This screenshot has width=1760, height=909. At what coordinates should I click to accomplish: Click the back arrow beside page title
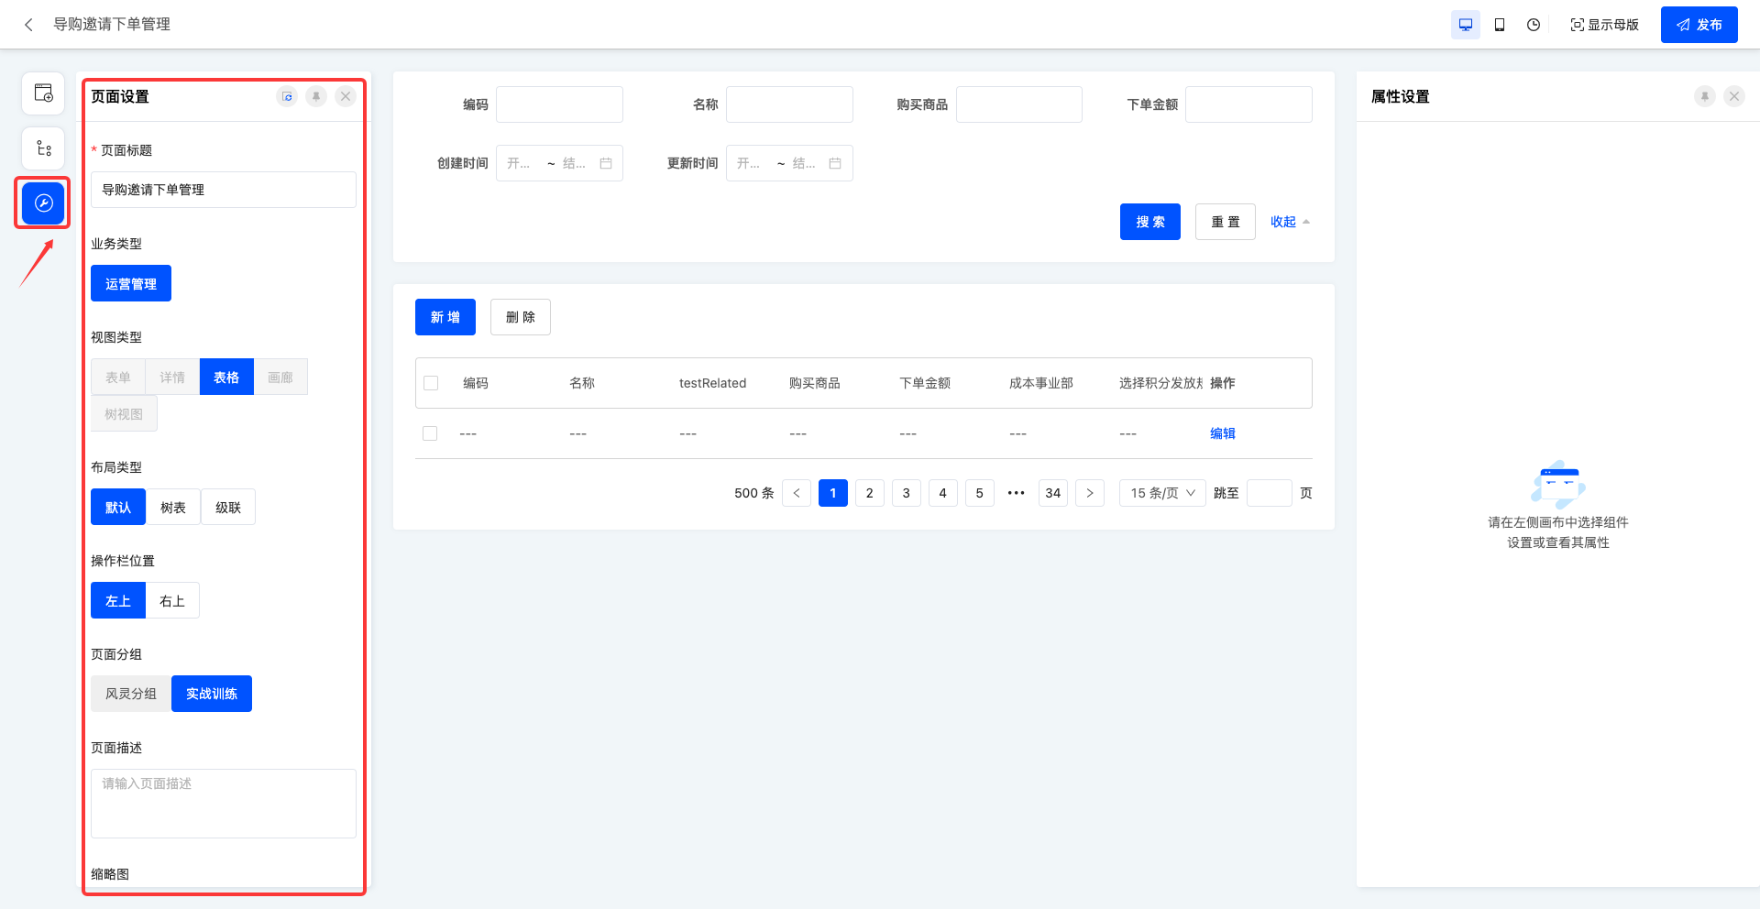coord(29,25)
